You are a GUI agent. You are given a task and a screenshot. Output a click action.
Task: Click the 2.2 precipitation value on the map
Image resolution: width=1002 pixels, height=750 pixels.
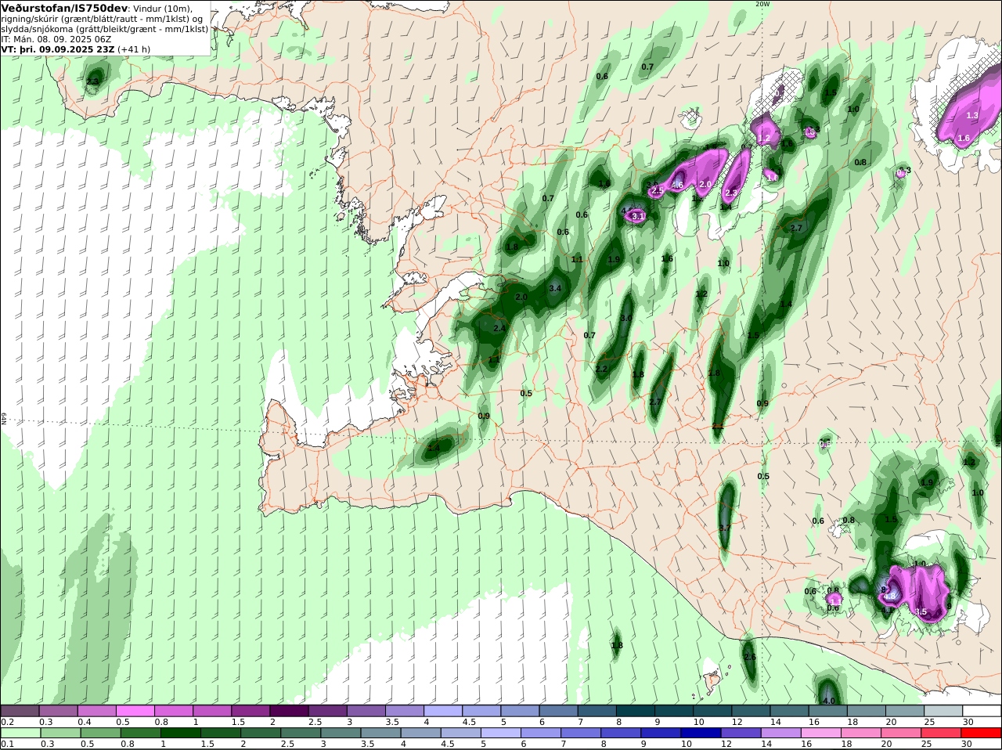(601, 370)
